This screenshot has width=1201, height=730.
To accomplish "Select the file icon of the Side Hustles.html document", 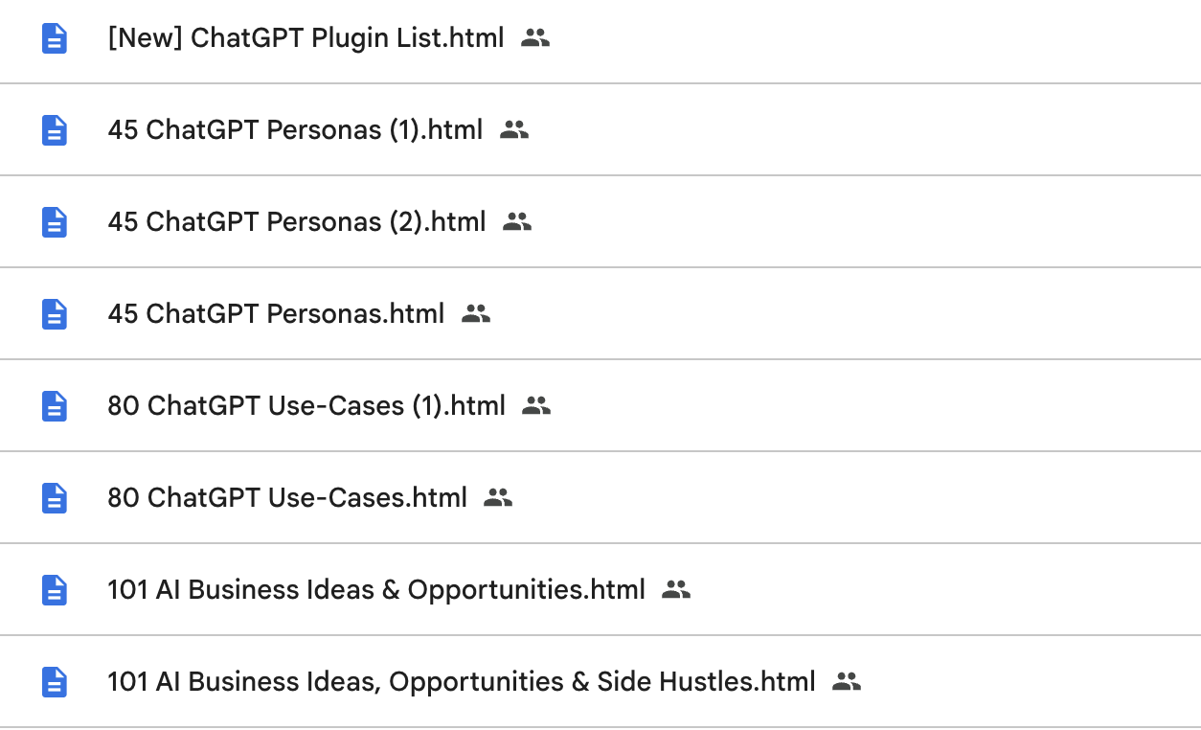I will pos(55,682).
